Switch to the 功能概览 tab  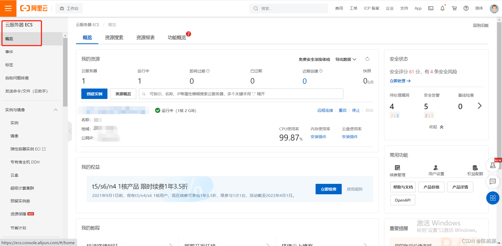tap(177, 37)
